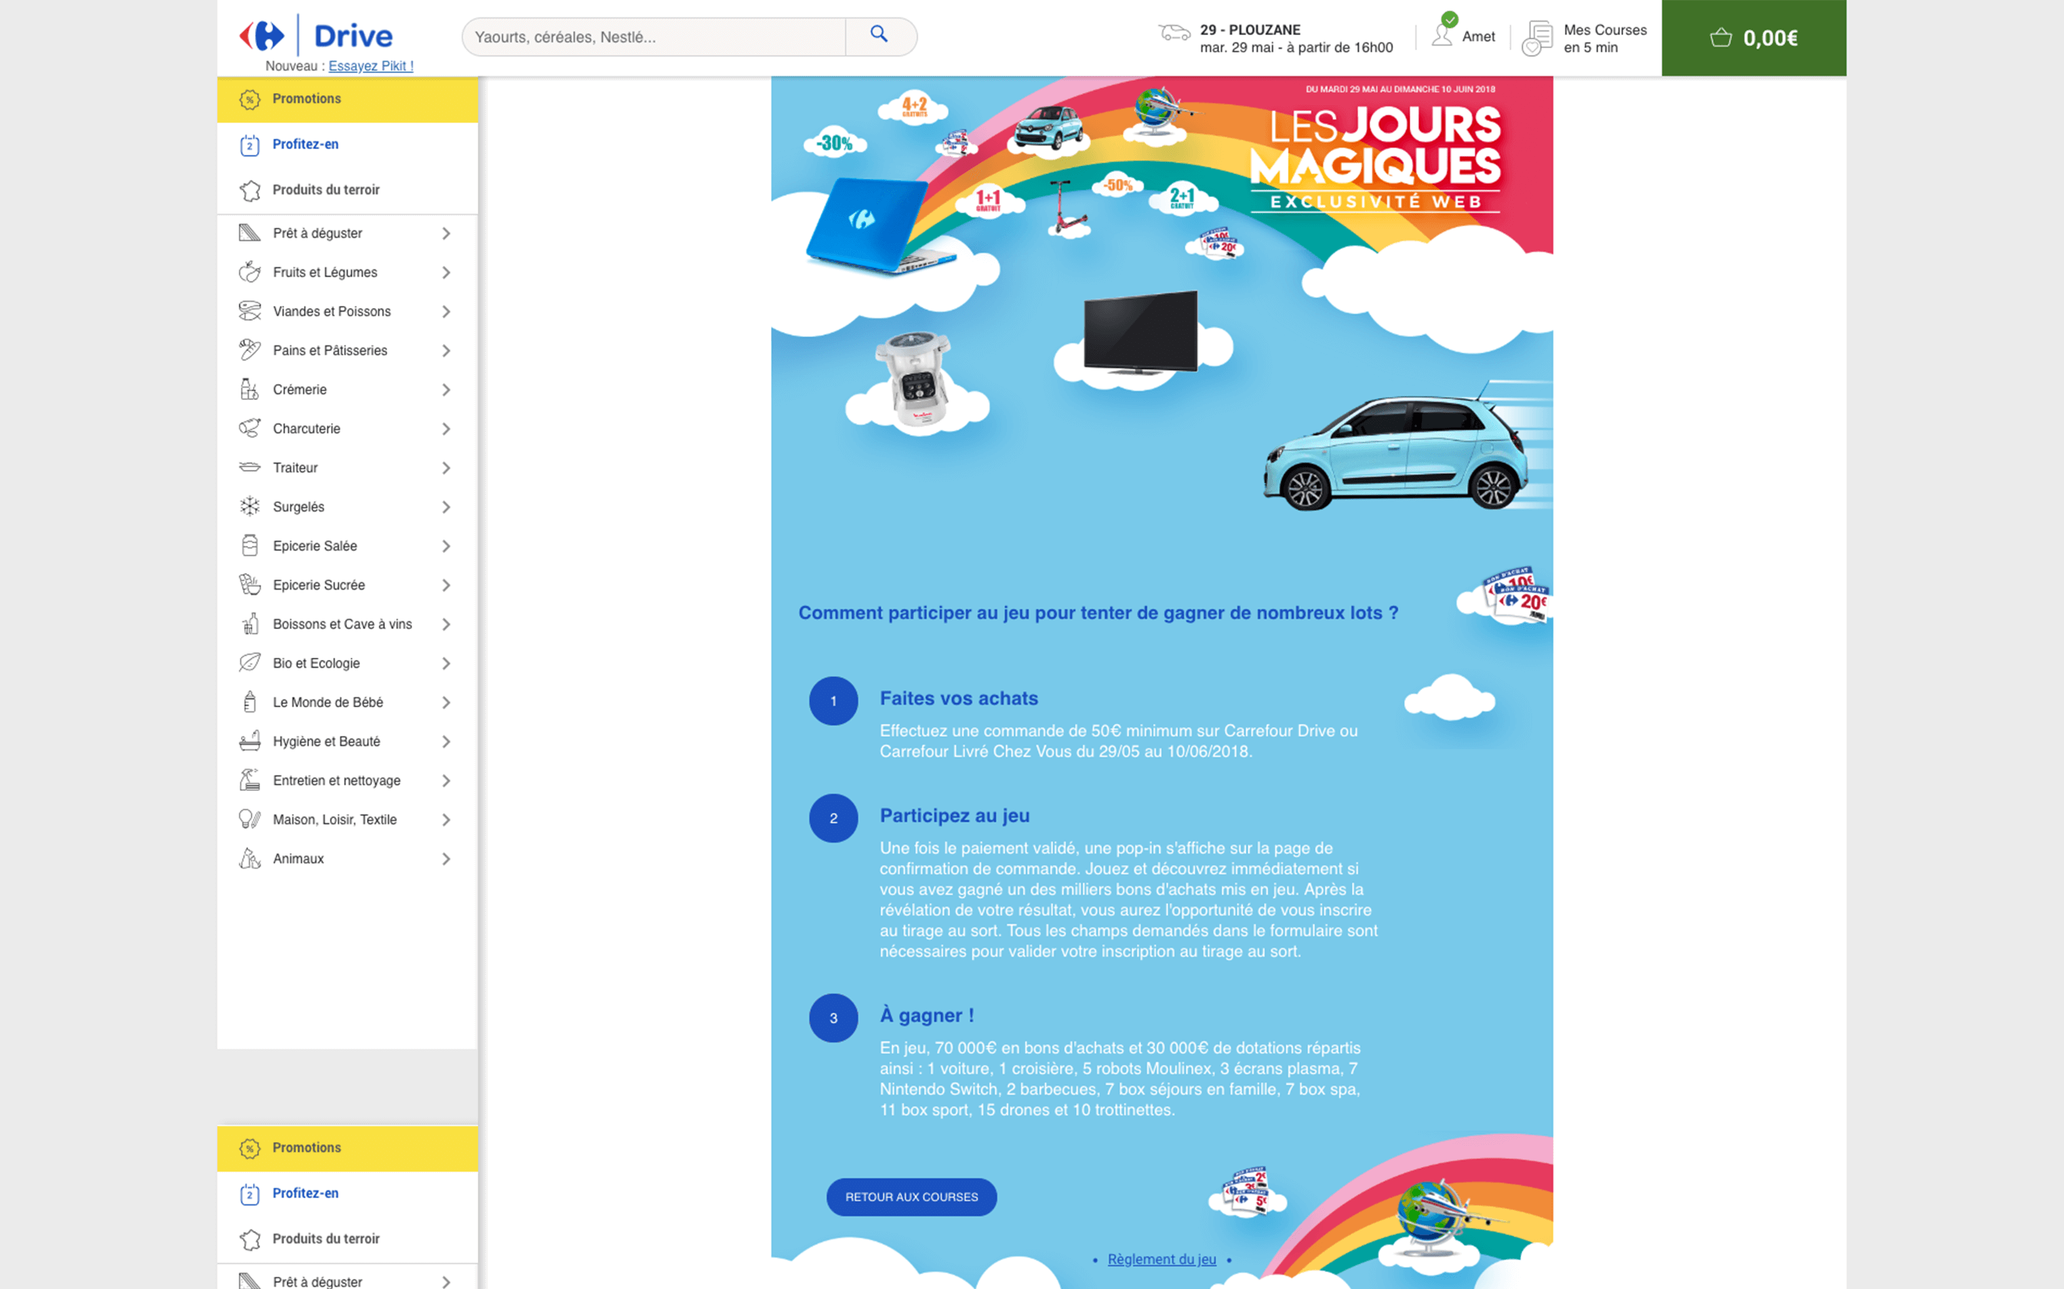Expand the upper Prêt à déguster chevron
This screenshot has width=2064, height=1289.
tap(446, 233)
